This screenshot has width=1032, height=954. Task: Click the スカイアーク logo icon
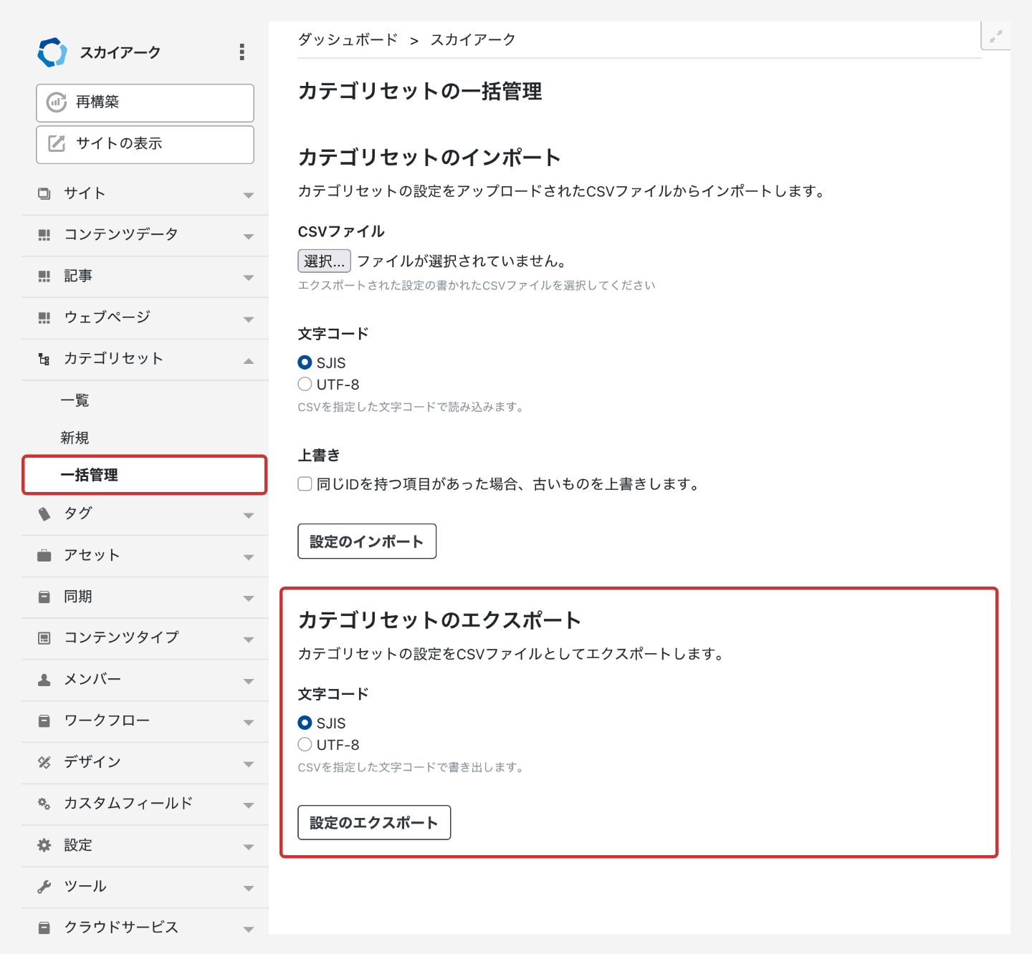[52, 52]
